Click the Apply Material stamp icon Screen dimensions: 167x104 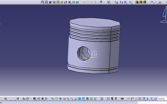[160, 2]
